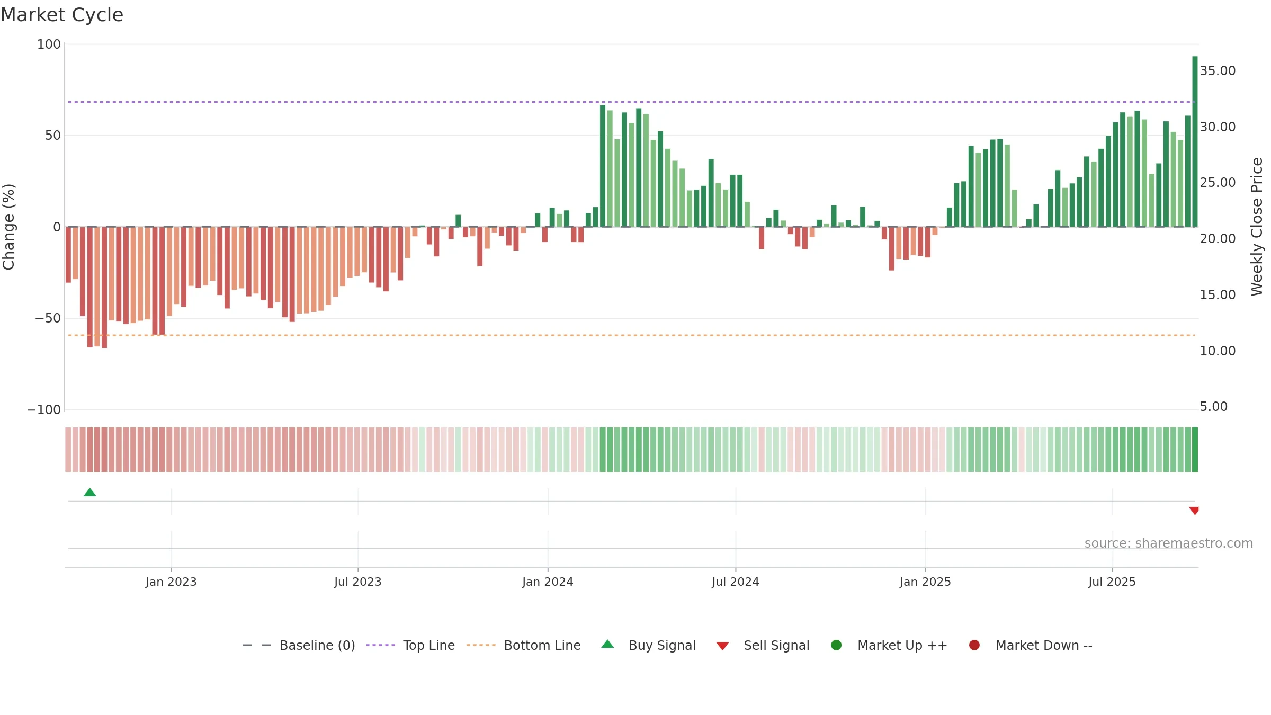Click the tallest green bar at far right
This screenshot has height=715, width=1271.
1195,141
